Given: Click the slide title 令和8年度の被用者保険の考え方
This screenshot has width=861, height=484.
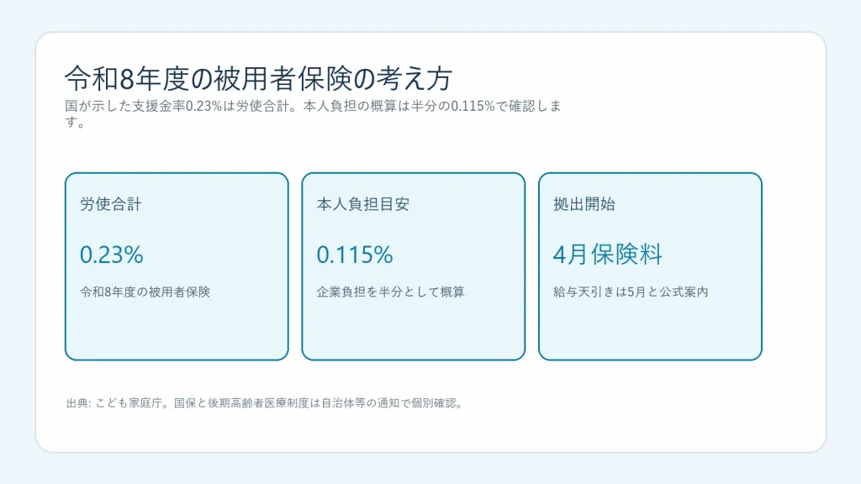Looking at the screenshot, I should pyautogui.click(x=258, y=78).
